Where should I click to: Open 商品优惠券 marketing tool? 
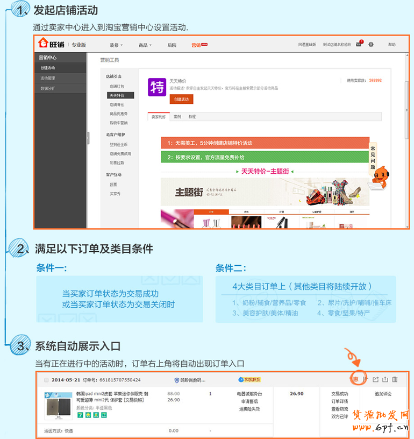118,114
